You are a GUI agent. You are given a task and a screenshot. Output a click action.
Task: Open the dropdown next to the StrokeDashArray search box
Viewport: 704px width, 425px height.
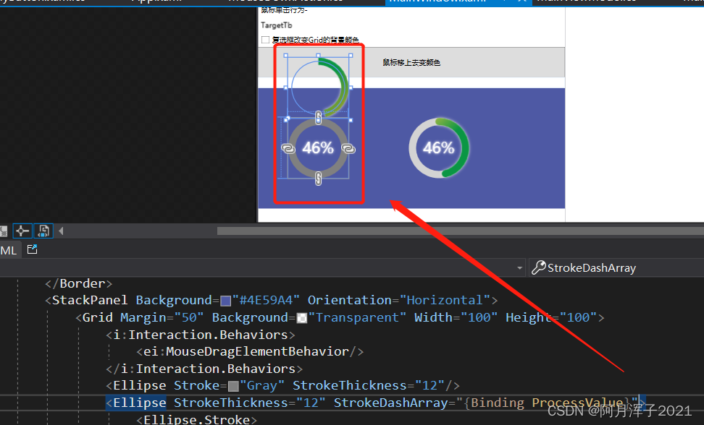point(519,267)
